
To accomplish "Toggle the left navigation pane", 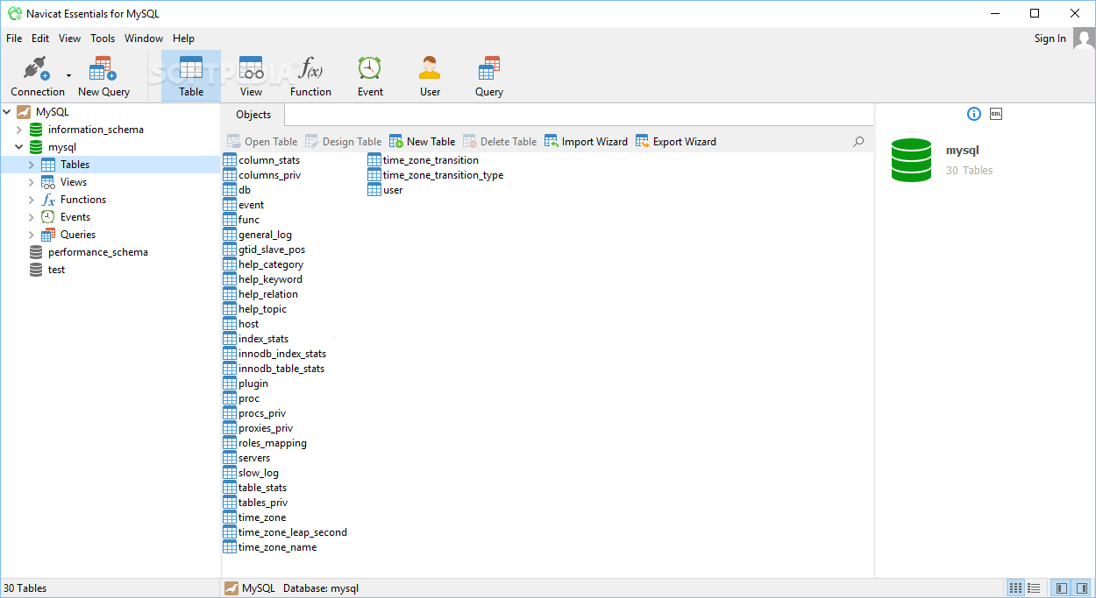I will (1061, 588).
